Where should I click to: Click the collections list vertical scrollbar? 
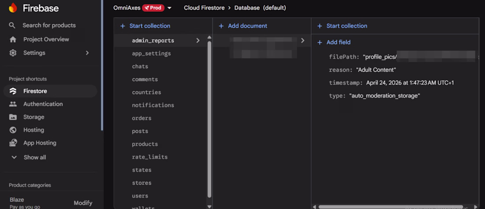click(x=209, y=119)
